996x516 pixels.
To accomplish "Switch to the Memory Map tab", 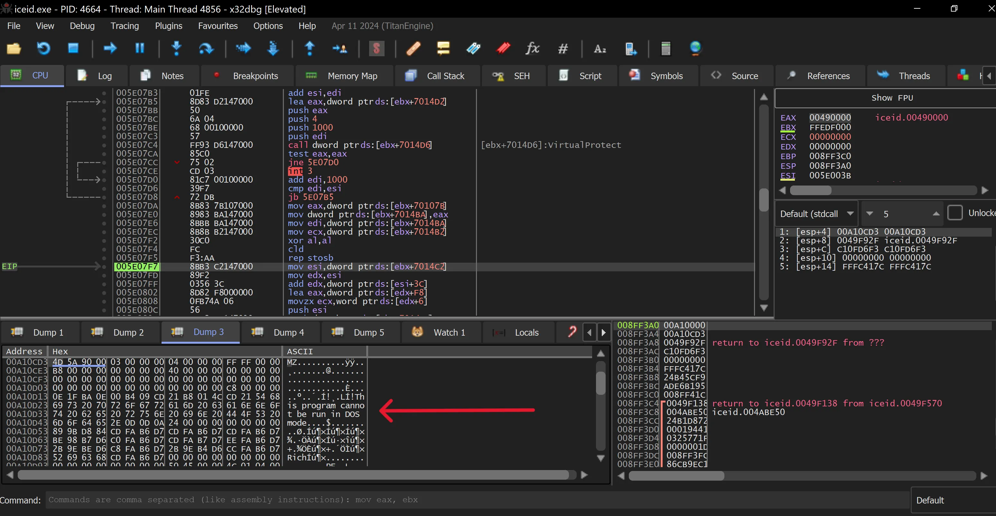I will 343,76.
